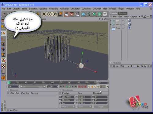
Task: Click the Render Active View clapperboard icon
Action: point(66,14)
